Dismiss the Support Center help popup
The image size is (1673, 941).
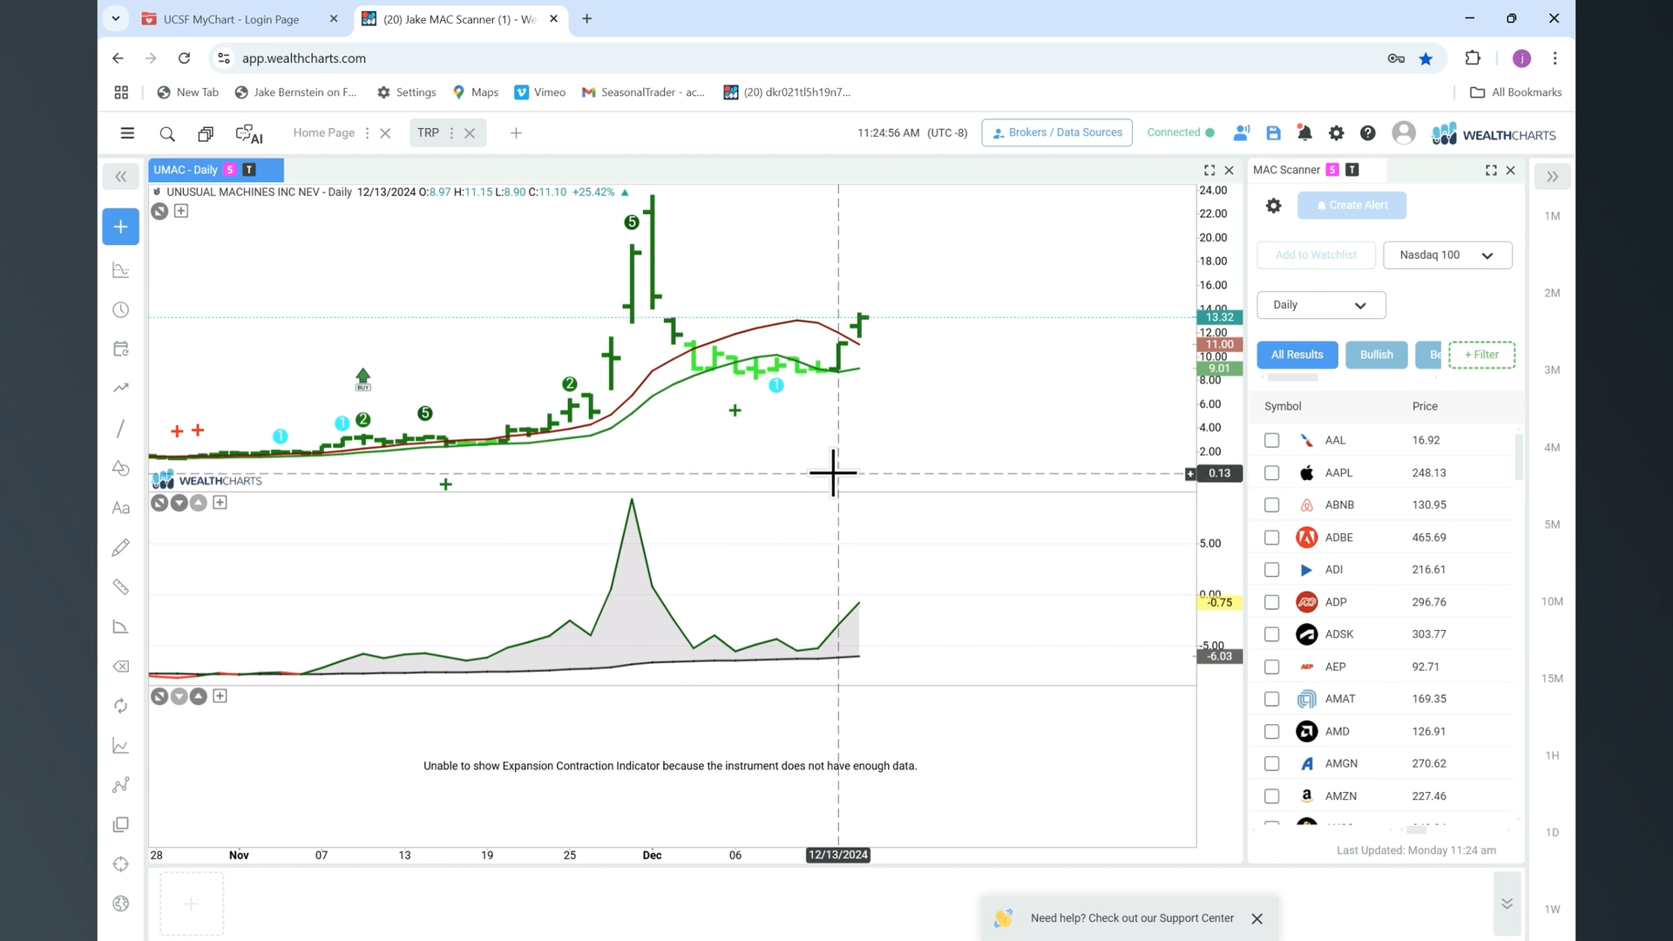click(x=1256, y=919)
